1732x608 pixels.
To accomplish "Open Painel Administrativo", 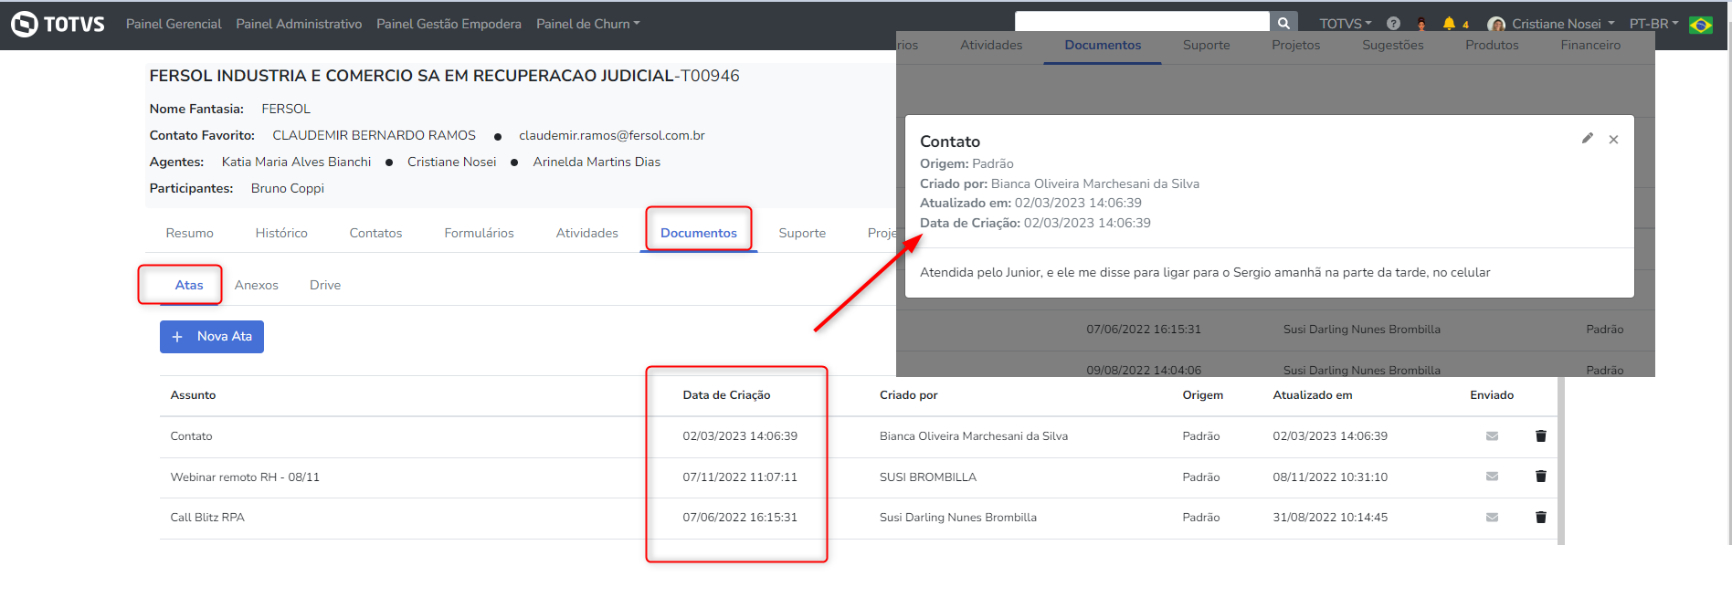I will pyautogui.click(x=299, y=24).
